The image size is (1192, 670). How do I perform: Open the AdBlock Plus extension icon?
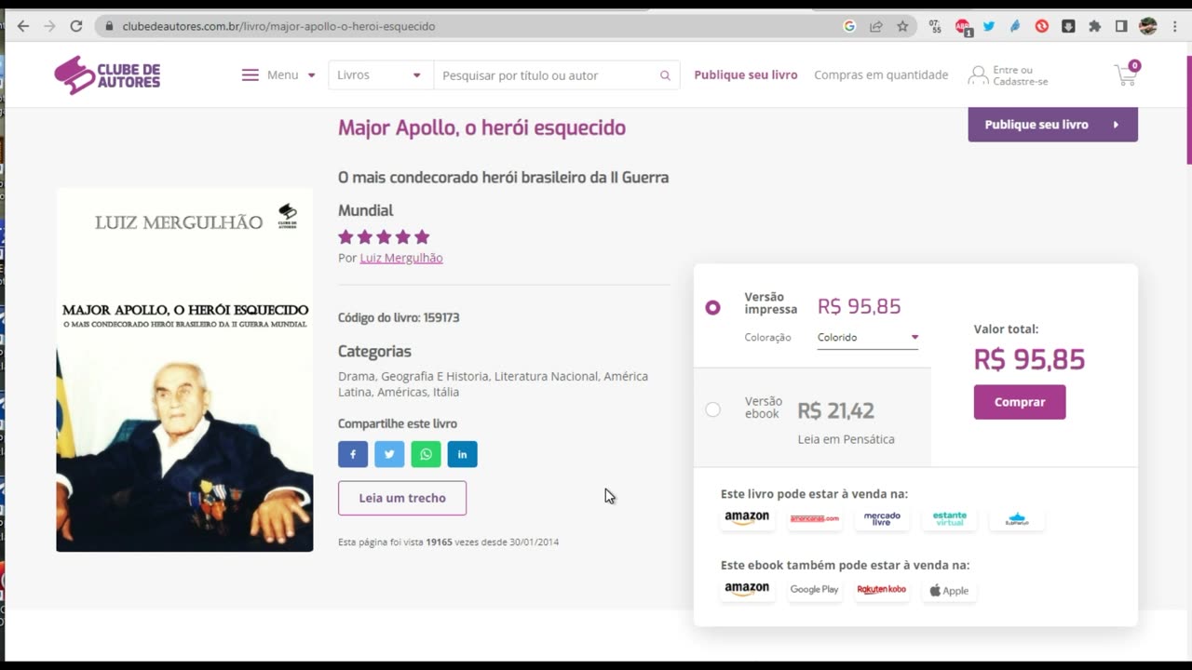point(963,26)
